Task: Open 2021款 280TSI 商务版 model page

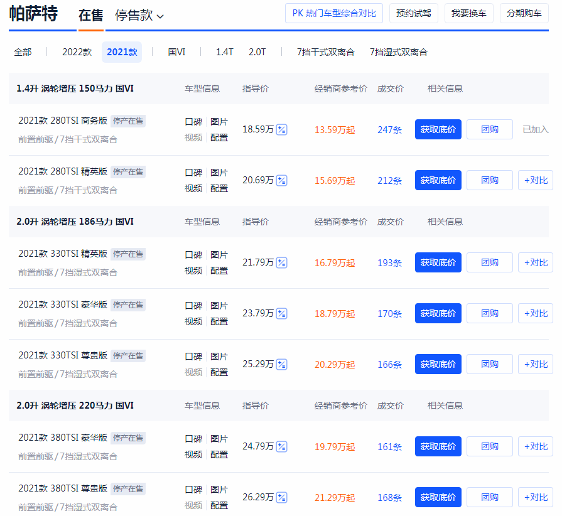Action: tap(63, 121)
